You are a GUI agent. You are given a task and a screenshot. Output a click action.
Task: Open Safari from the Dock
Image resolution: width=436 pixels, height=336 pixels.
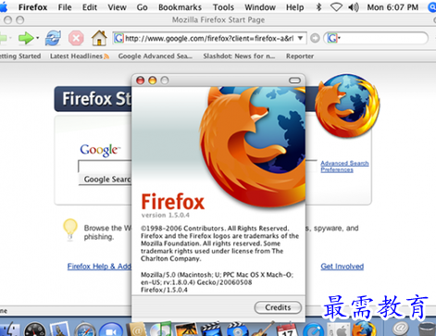tap(85, 329)
